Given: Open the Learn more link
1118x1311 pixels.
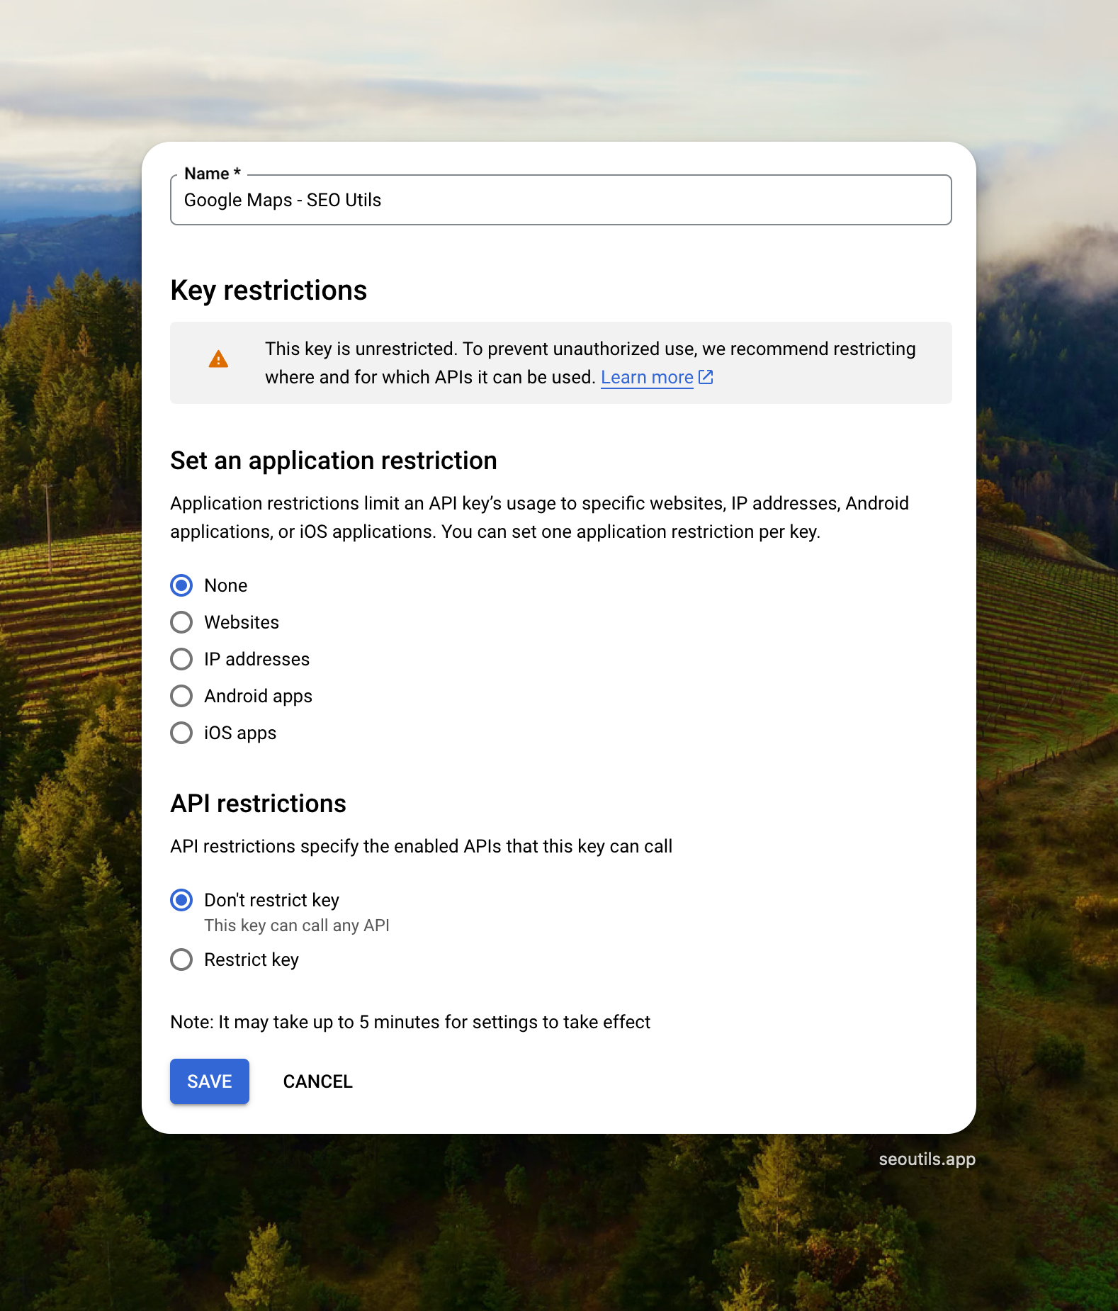Looking at the screenshot, I should [646, 378].
